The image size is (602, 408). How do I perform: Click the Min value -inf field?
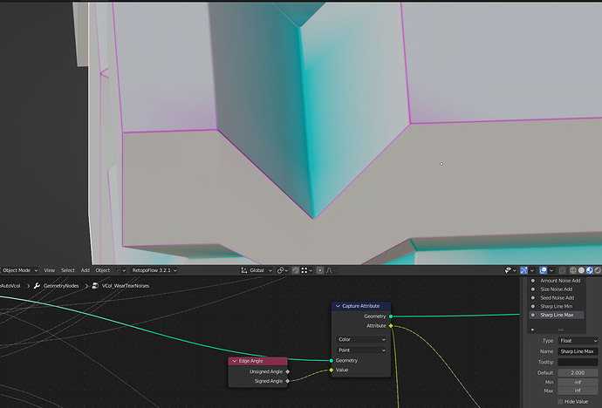tap(578, 383)
